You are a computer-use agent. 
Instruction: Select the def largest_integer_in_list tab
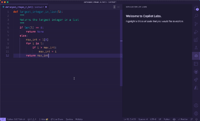24,7
